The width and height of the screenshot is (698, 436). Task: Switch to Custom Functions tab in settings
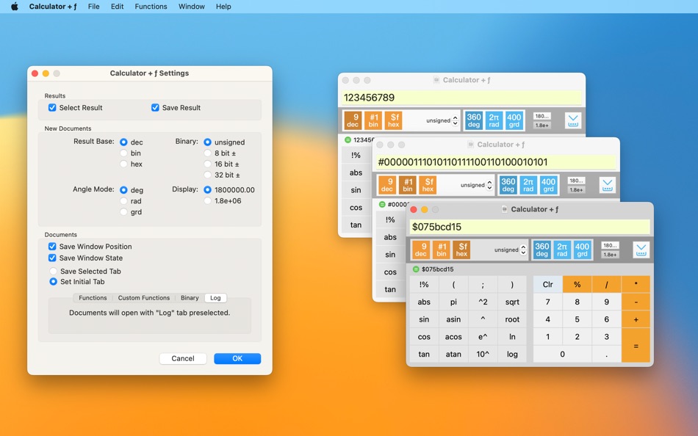(144, 298)
